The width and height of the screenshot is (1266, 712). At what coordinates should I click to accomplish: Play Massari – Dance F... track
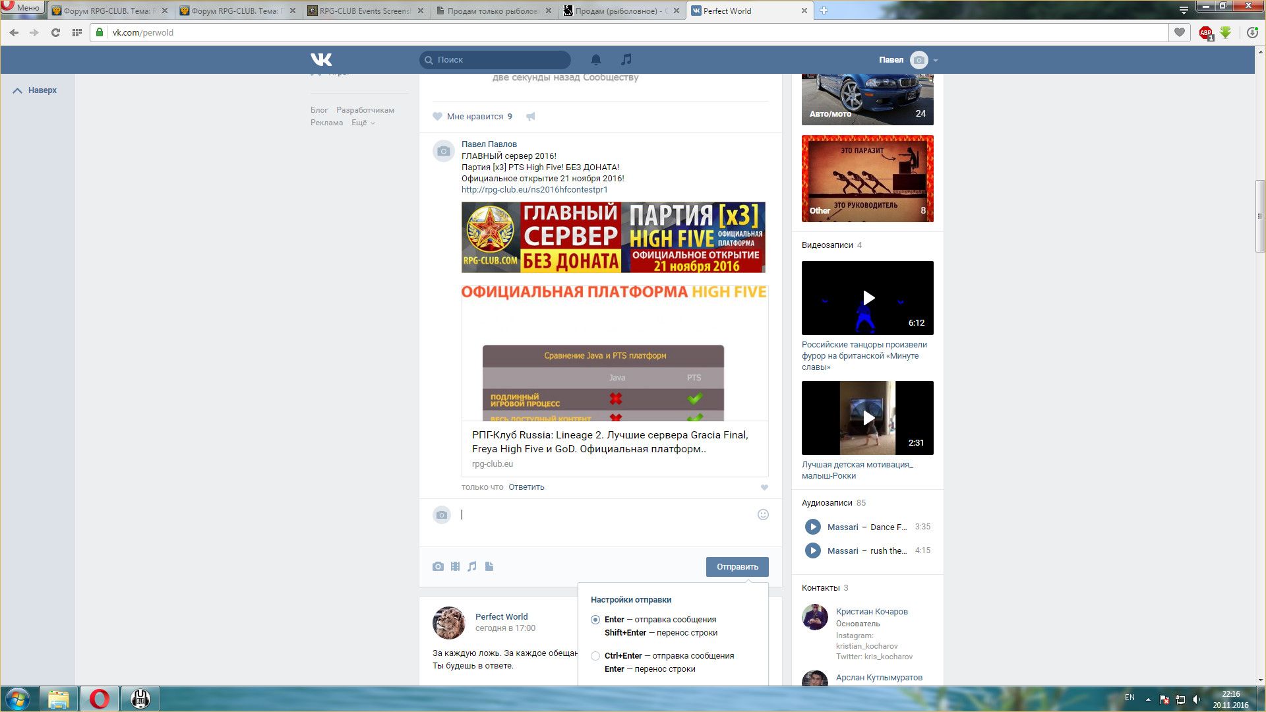[x=813, y=527]
